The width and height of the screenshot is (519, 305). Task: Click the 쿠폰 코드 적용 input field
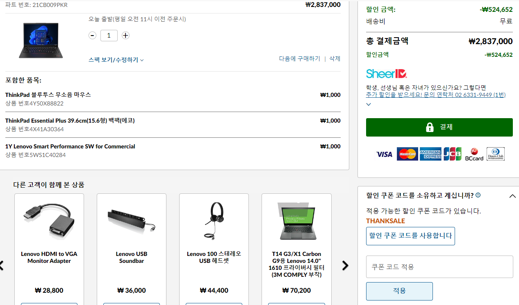pyautogui.click(x=439, y=267)
